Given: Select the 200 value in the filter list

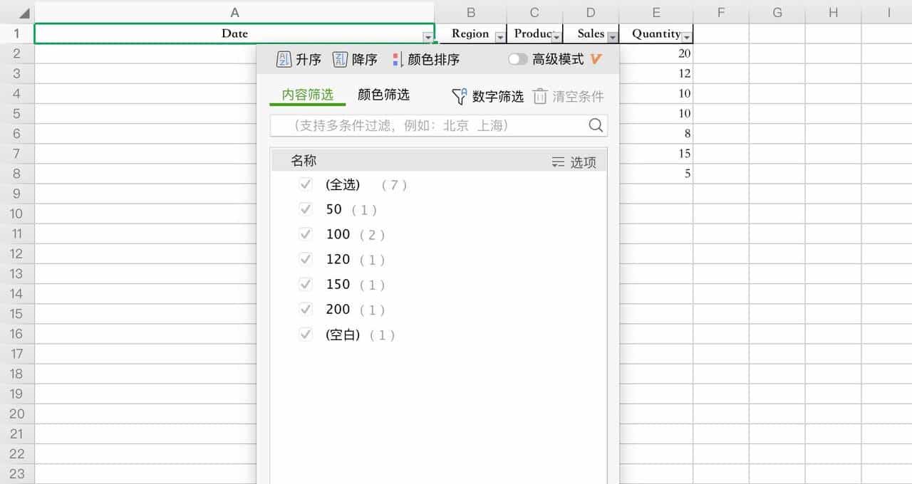Looking at the screenshot, I should 338,309.
